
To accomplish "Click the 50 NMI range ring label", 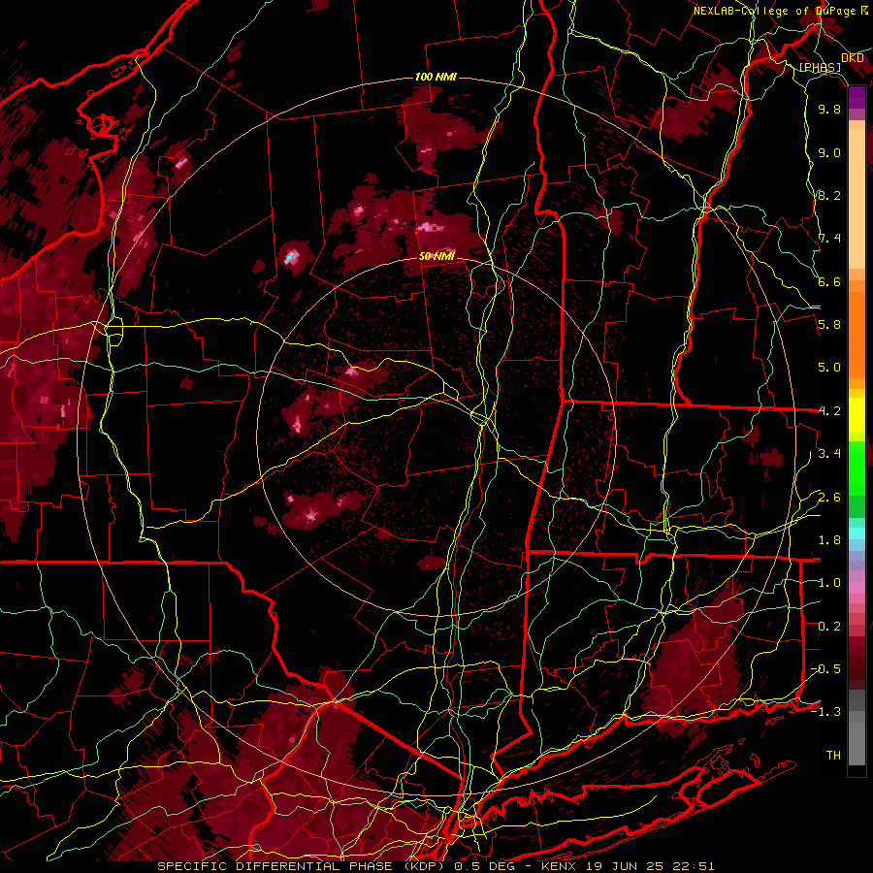I will [x=436, y=256].
